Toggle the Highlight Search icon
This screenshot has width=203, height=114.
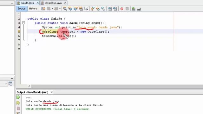click(x=81, y=9)
